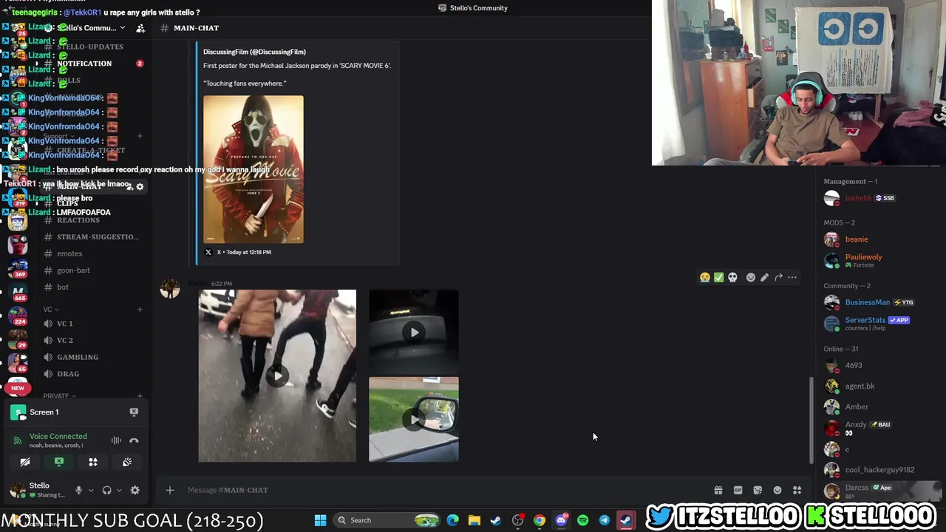Add a channel to the PRIVATE category
Screen dimensions: 946x532
click(140, 396)
